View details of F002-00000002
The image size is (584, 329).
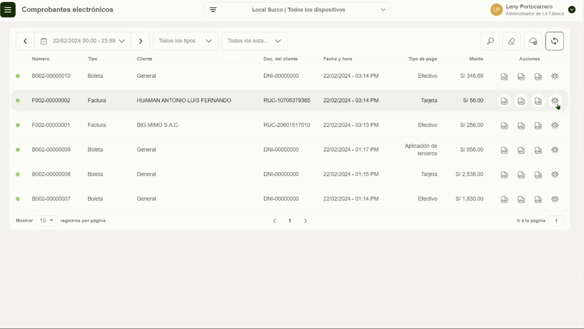(555, 100)
